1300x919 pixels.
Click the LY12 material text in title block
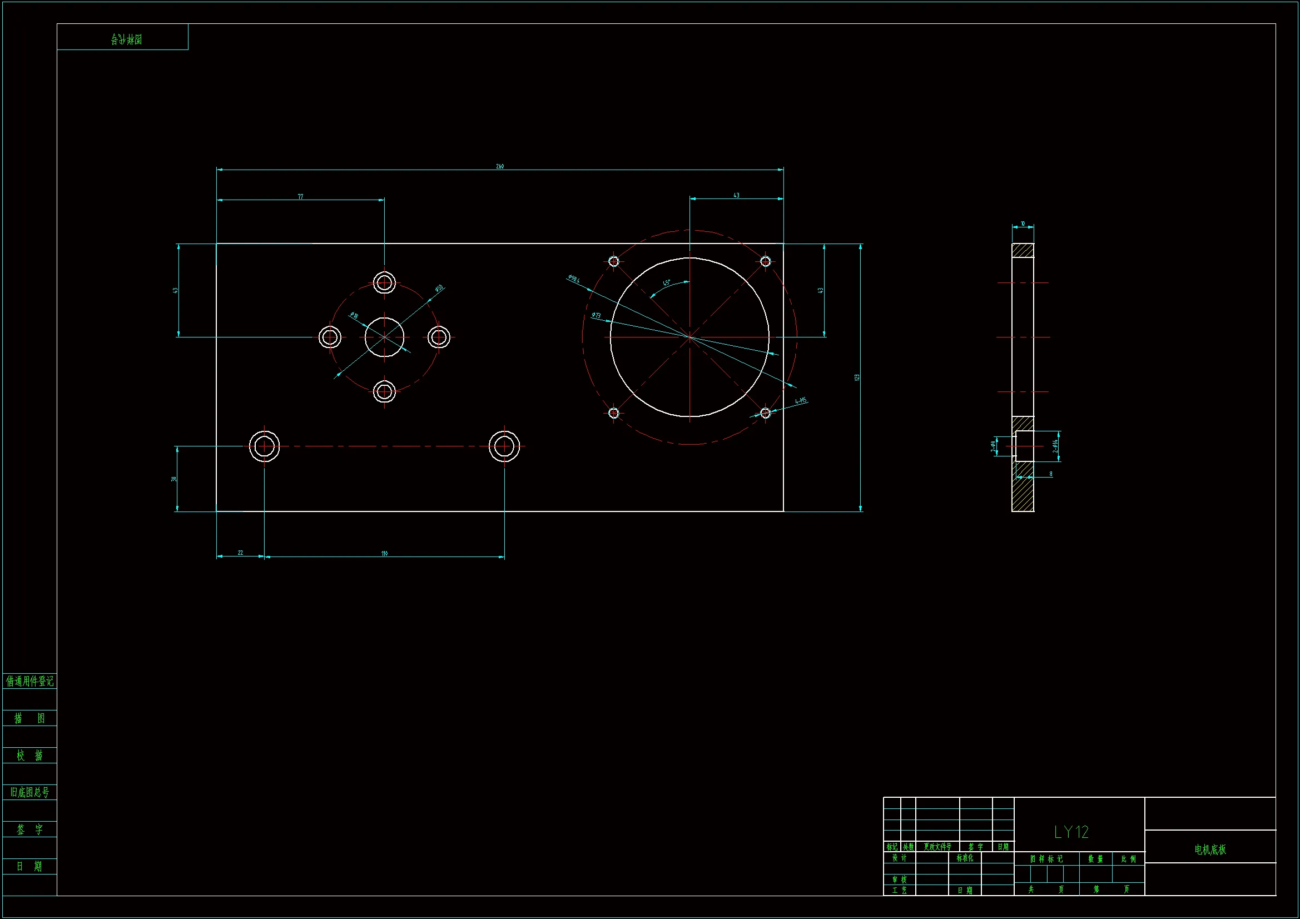pos(1071,832)
